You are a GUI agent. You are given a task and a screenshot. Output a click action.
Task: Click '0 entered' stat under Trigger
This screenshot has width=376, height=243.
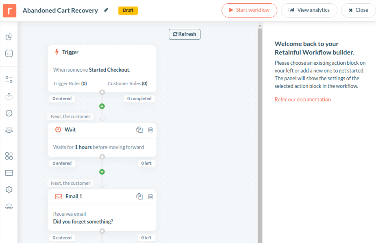coord(62,99)
